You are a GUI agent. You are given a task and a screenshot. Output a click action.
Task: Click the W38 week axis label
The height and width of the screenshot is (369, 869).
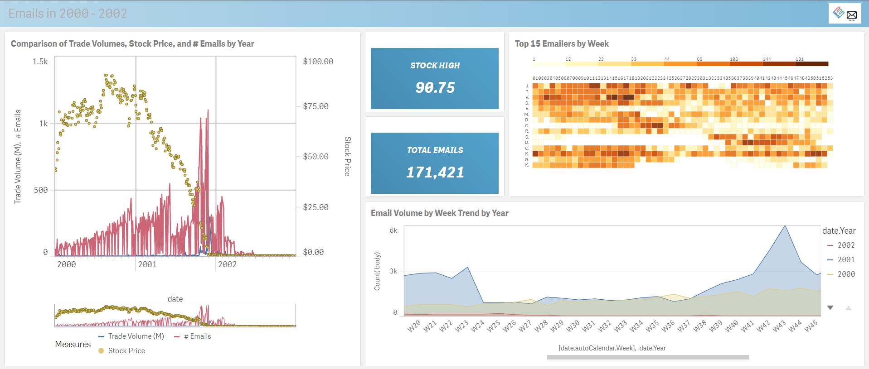coord(699,326)
